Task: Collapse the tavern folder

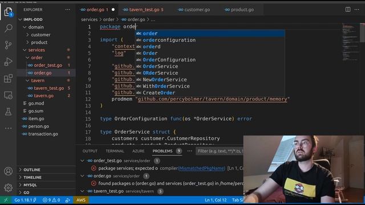Action: pos(38,81)
